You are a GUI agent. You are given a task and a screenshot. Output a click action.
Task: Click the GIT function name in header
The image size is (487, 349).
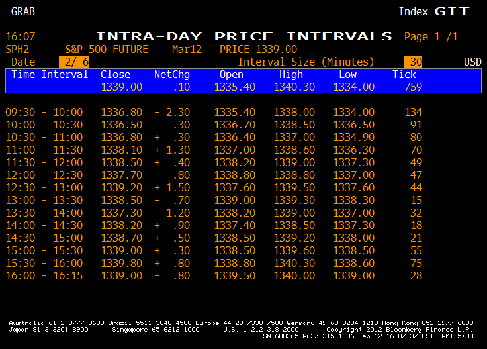point(451,11)
